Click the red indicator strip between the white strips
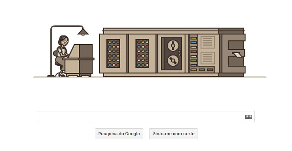The height and width of the screenshot is (151, 292). [194, 52]
